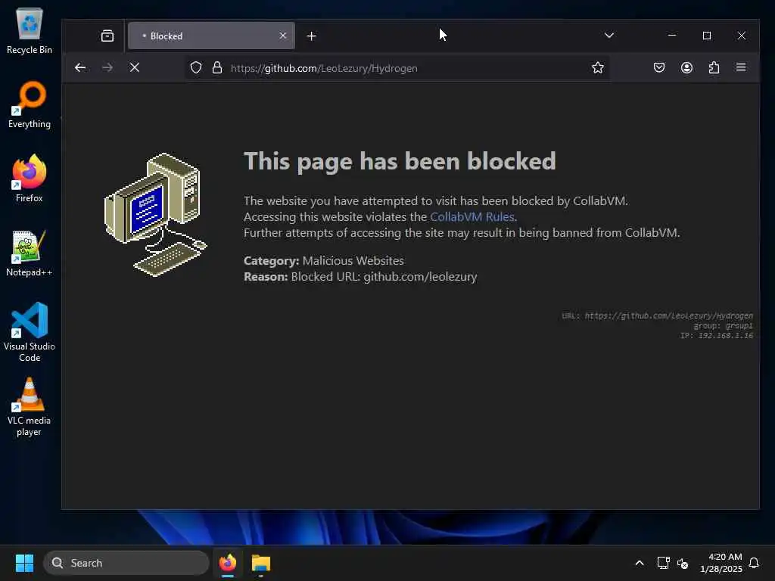Open the Extensions puzzle piece menu
The width and height of the screenshot is (775, 581).
[714, 67]
